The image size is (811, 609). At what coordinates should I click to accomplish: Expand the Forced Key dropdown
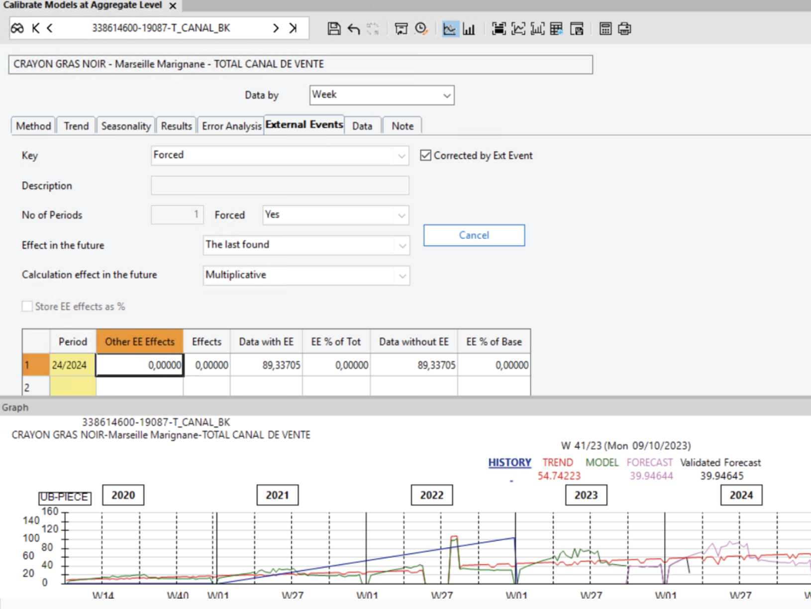(401, 155)
